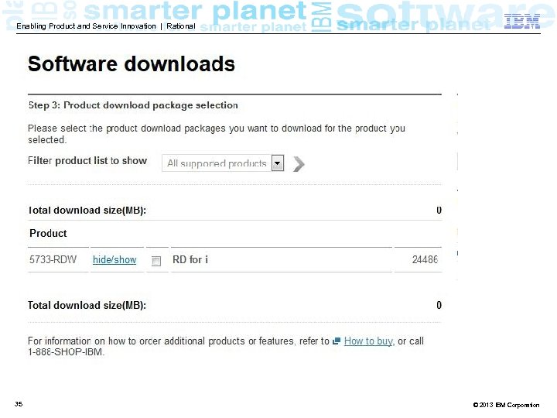This screenshot has height=418, width=557.
Task: Open the All supported products dropdown
Action: coord(223,163)
